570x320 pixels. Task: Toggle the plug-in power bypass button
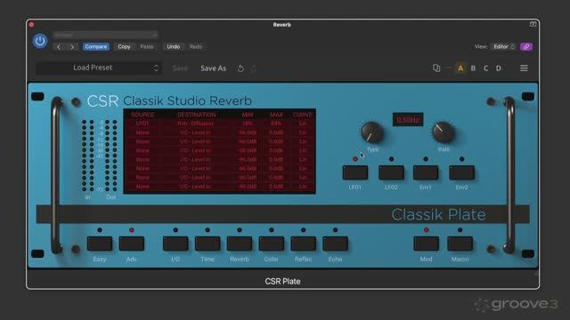point(40,41)
